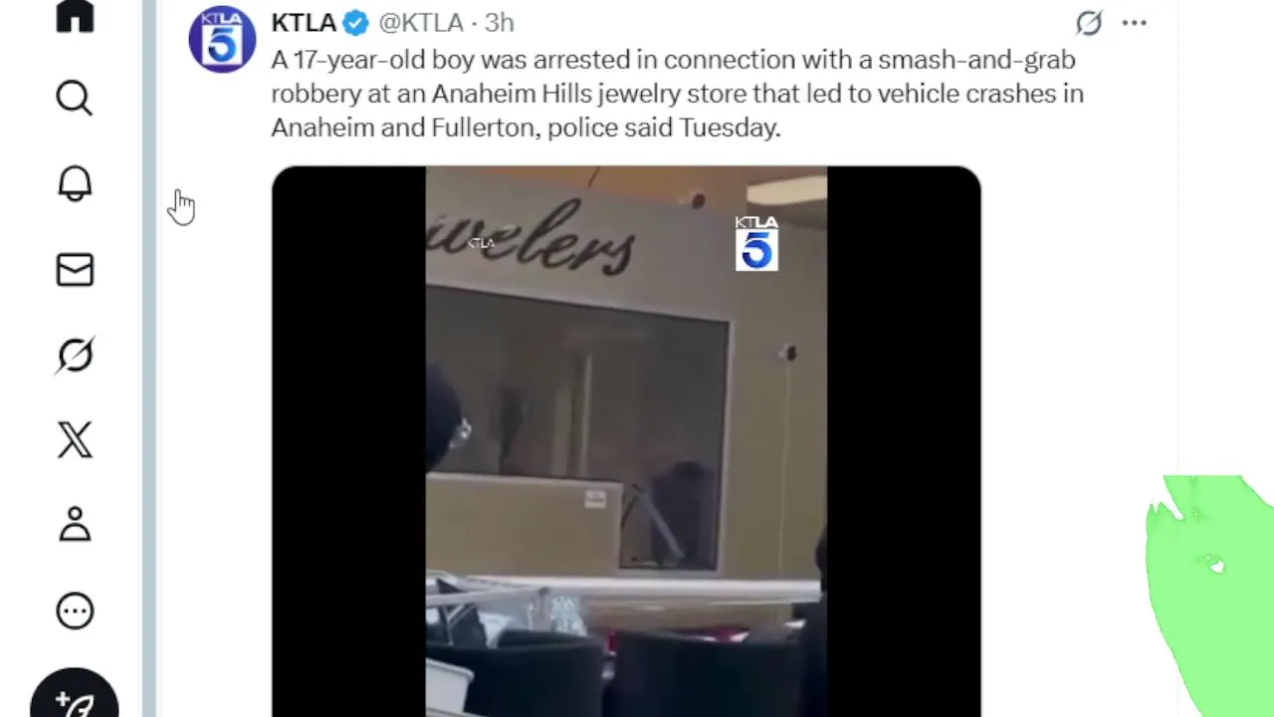Click the tweet text about Anaheim Hills robbery

pos(677,94)
